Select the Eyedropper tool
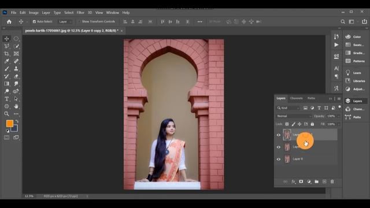Image resolution: width=370 pixels, height=208 pixels. pyautogui.click(x=6, y=61)
